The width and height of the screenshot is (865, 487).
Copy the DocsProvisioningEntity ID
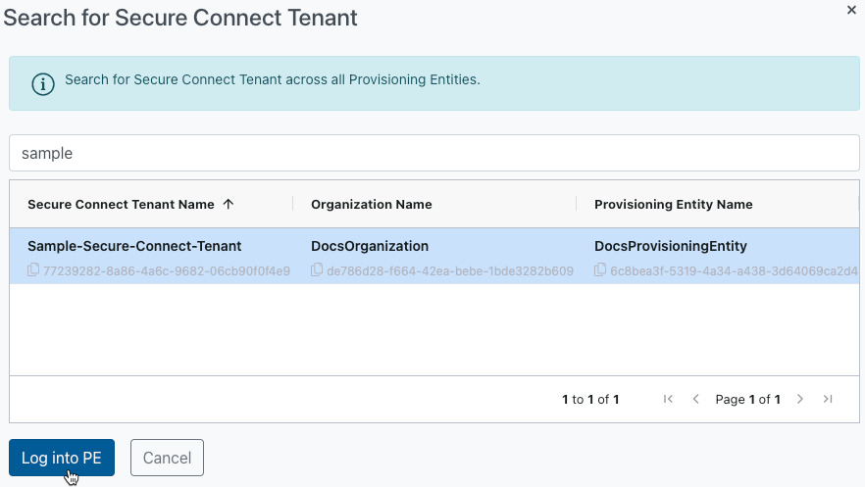pos(600,269)
